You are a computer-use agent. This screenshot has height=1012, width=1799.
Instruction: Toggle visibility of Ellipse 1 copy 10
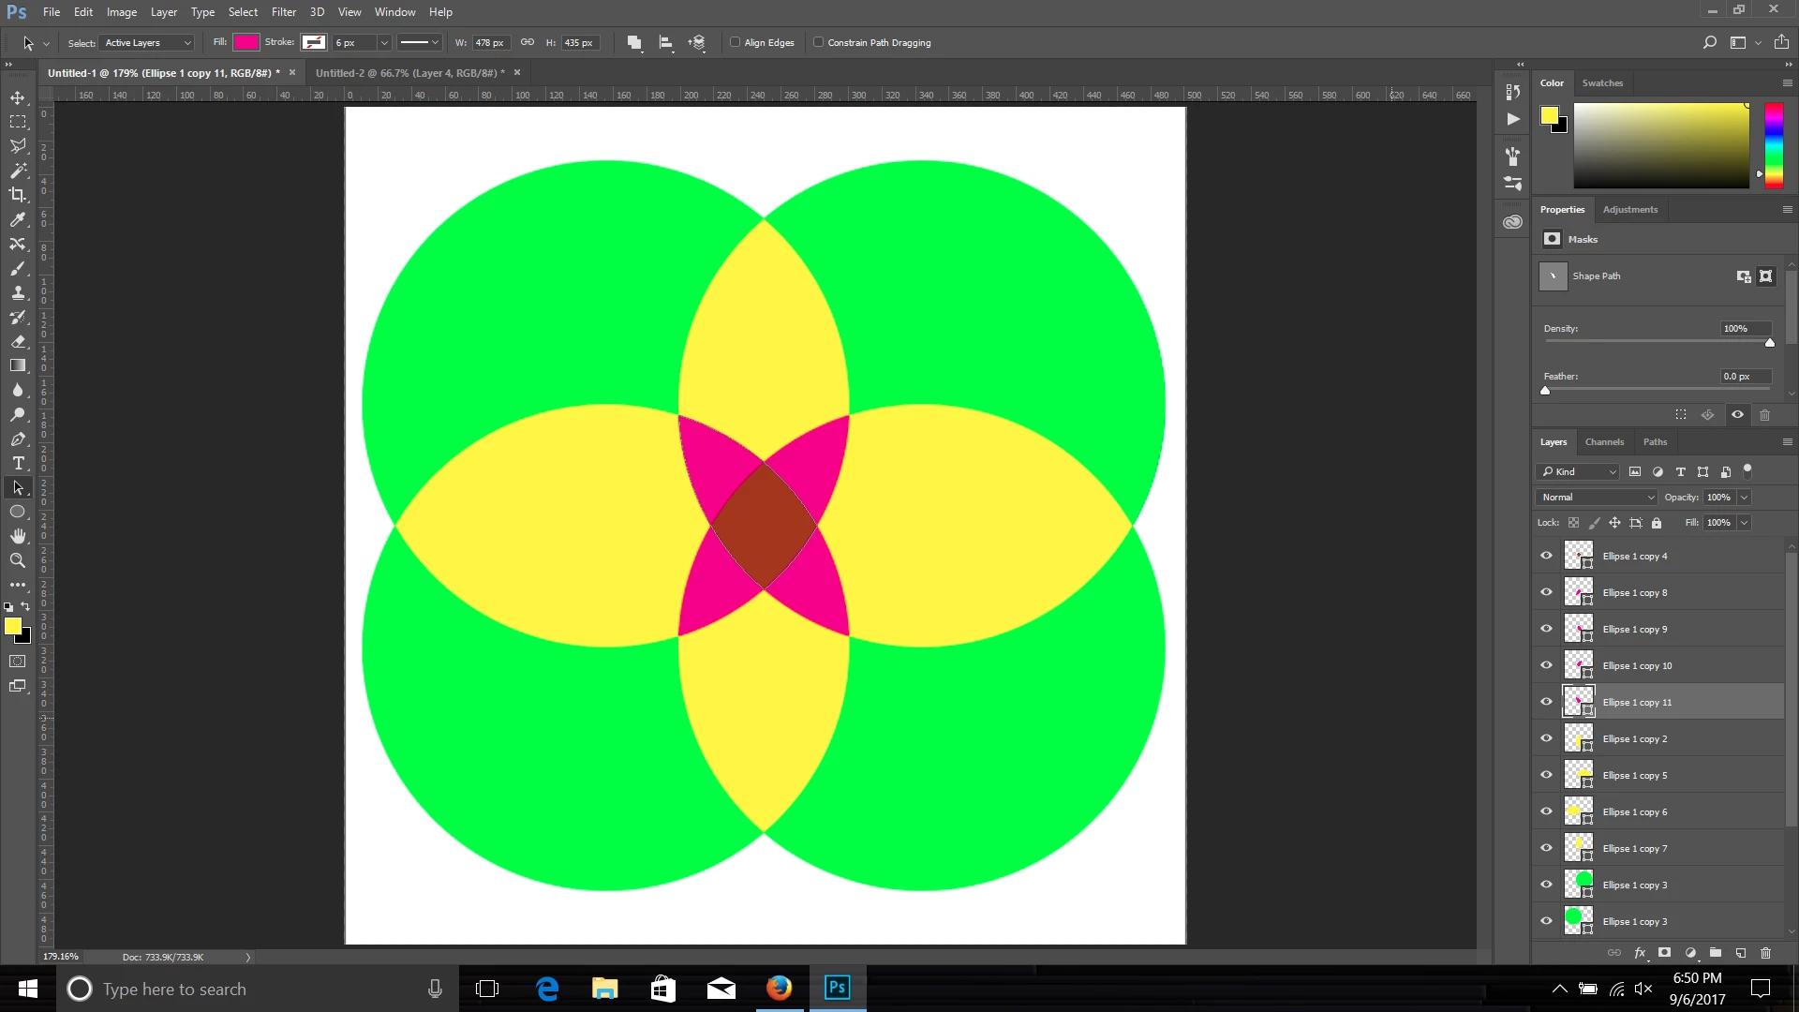1546,665
